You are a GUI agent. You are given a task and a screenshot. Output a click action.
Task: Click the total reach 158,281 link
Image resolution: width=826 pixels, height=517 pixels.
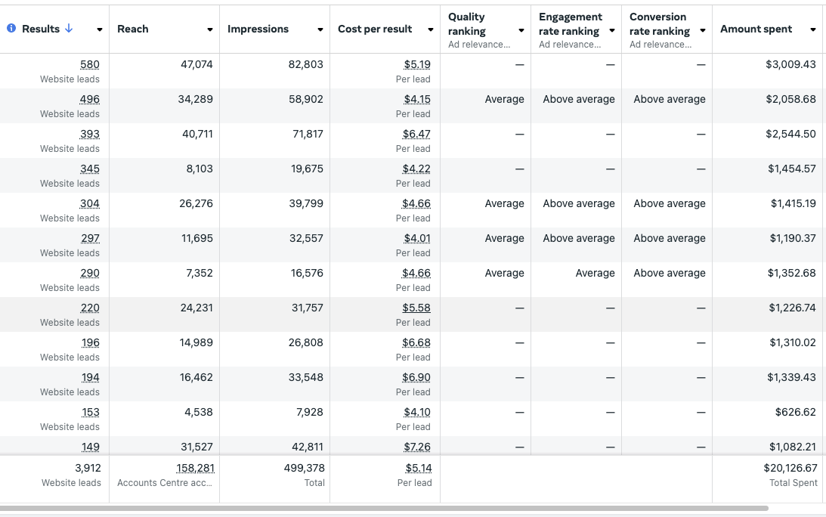pyautogui.click(x=195, y=468)
